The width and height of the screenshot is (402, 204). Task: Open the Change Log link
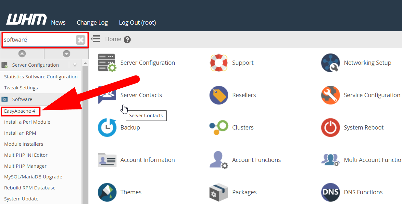pos(92,23)
